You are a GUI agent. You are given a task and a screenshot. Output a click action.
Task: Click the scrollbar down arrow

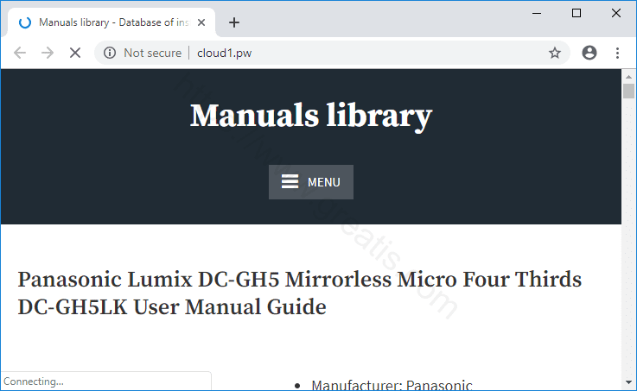(x=628, y=383)
